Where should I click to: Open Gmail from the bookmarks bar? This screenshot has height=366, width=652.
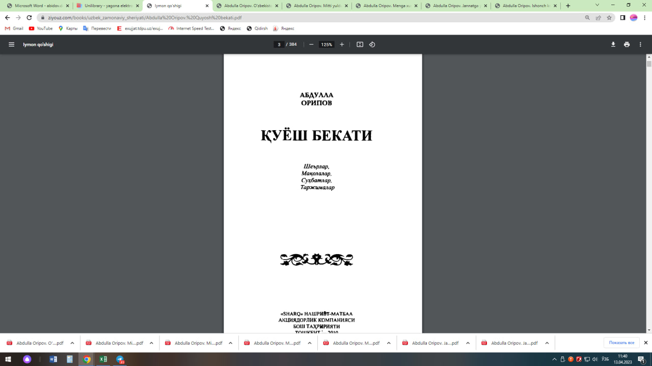[x=14, y=28]
